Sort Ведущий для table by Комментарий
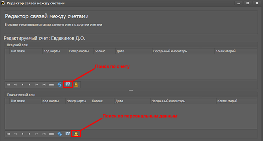263x141 pixels. [x=235, y=51]
